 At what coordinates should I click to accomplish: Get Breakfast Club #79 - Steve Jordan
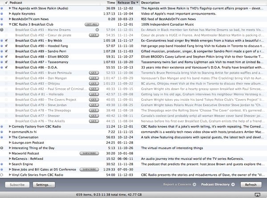tap(94, 105)
